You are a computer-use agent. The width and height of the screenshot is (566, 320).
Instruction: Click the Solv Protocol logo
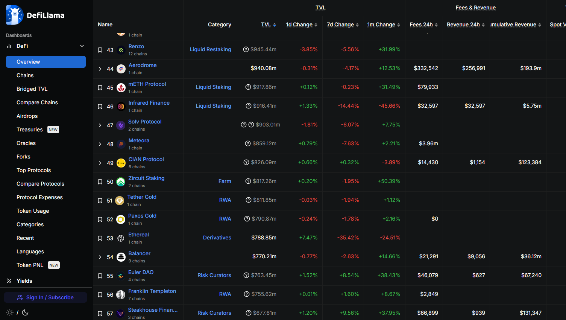121,125
